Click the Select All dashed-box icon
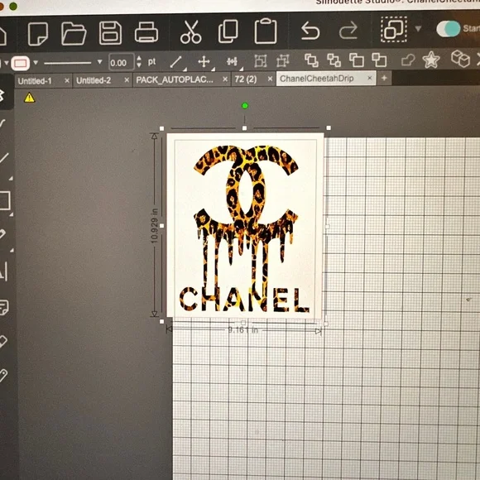The width and height of the screenshot is (480, 480). click(394, 30)
